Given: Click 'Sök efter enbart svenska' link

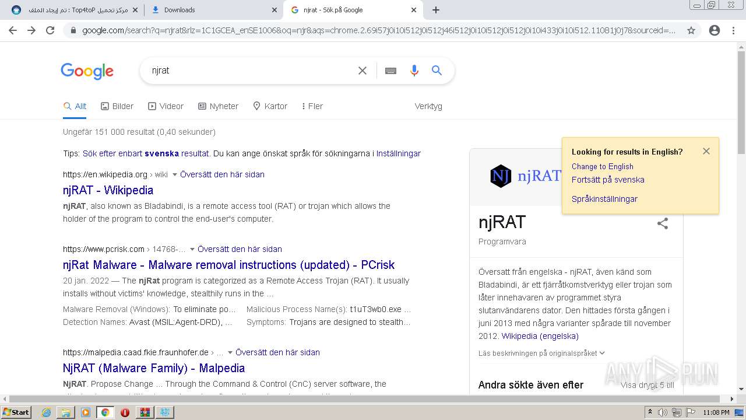Looking at the screenshot, I should coord(145,153).
